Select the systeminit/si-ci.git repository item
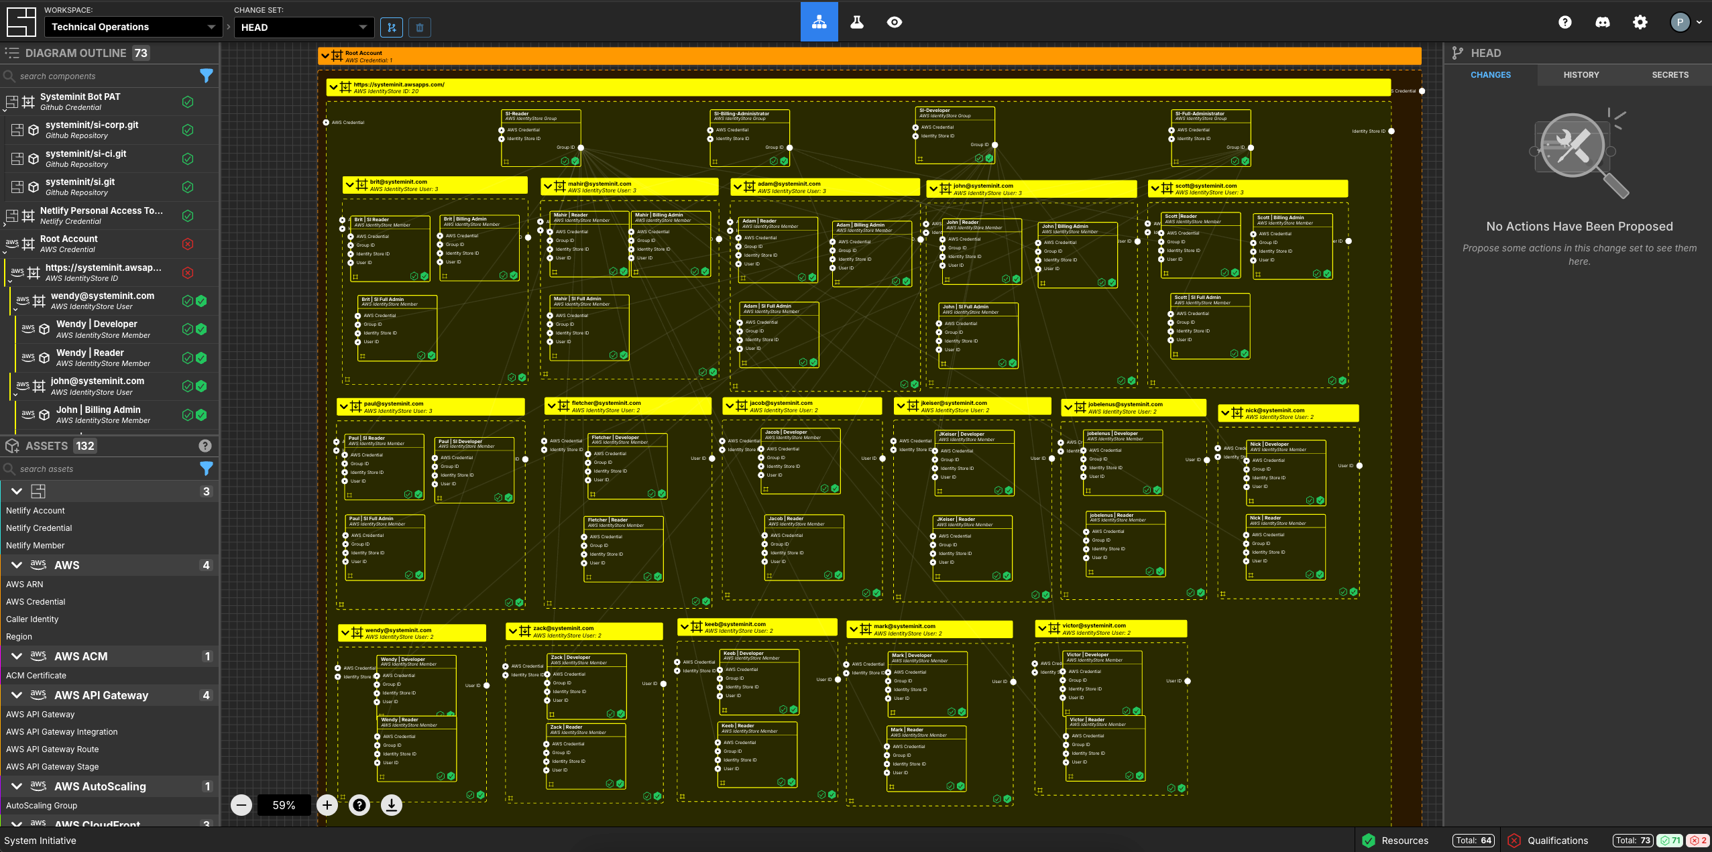 [111, 159]
